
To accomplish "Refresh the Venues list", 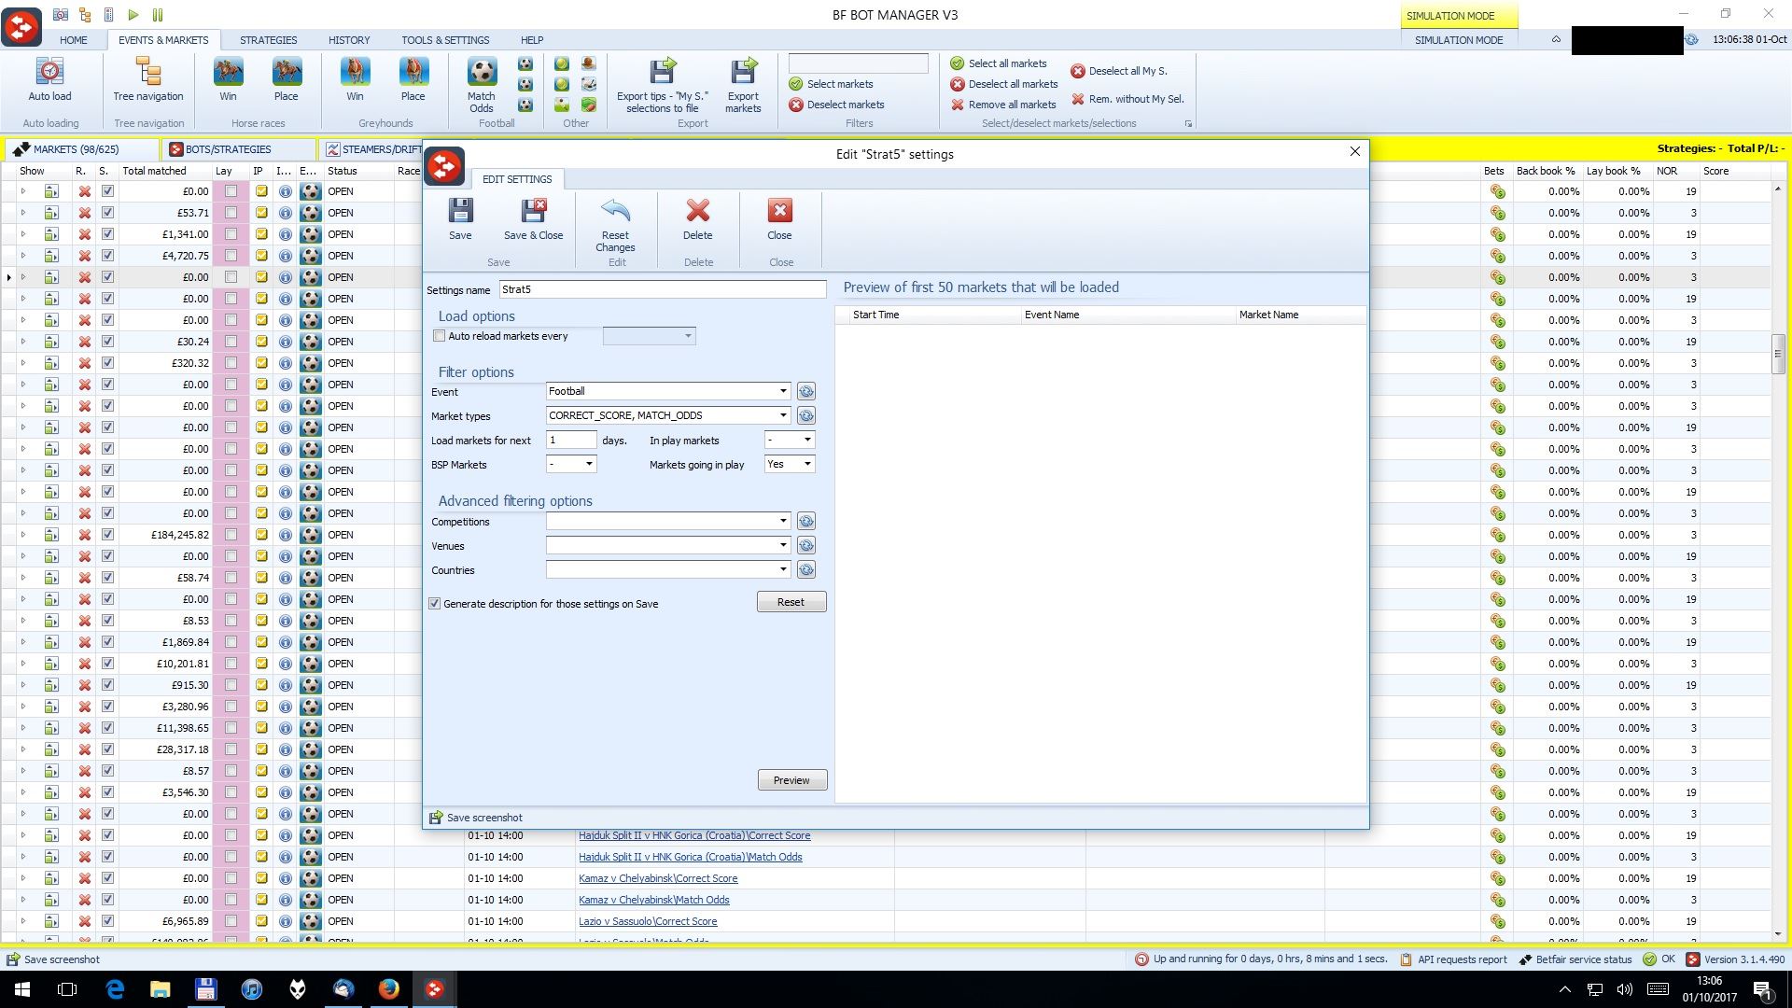I will pyautogui.click(x=806, y=545).
